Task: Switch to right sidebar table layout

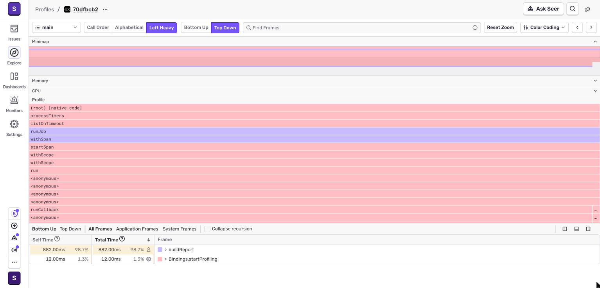Action: click(588, 229)
